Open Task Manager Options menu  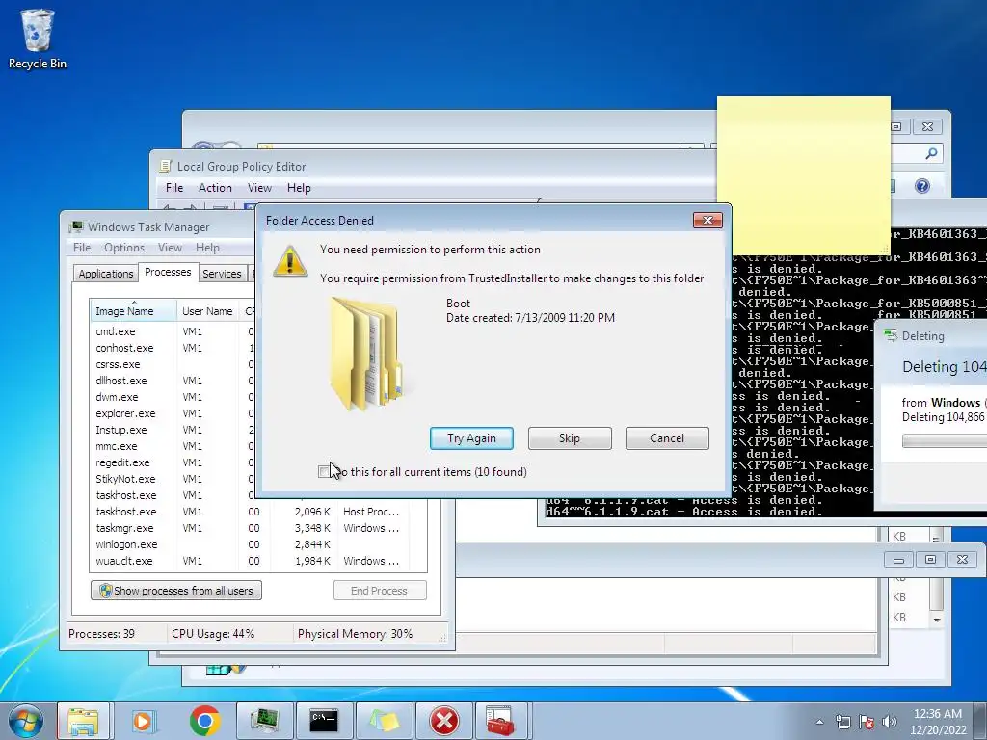tap(124, 248)
